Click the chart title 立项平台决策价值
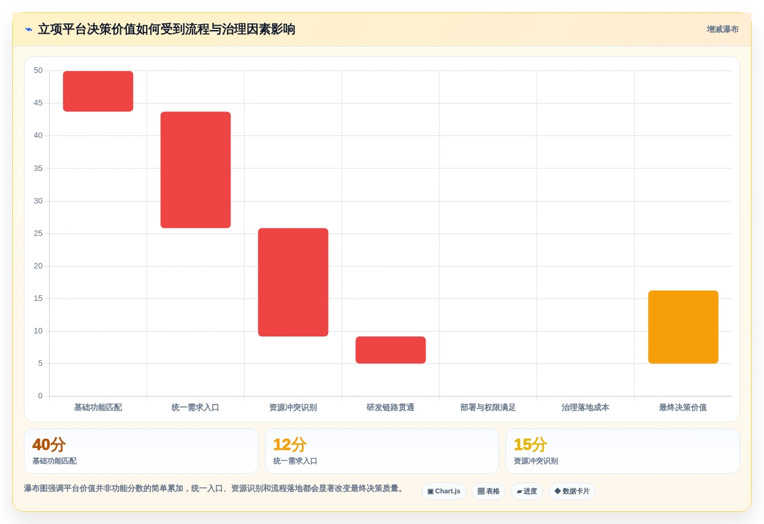764x524 pixels. point(166,29)
